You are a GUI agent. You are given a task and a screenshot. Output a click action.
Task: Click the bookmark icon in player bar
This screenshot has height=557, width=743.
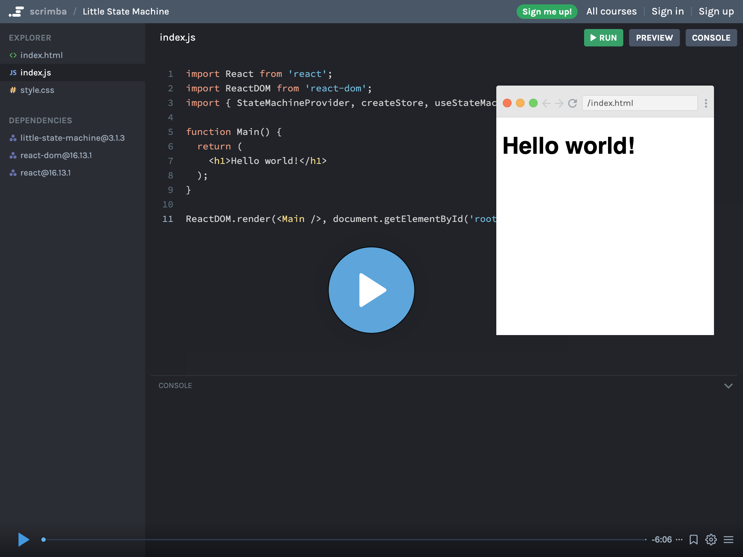pyautogui.click(x=693, y=540)
